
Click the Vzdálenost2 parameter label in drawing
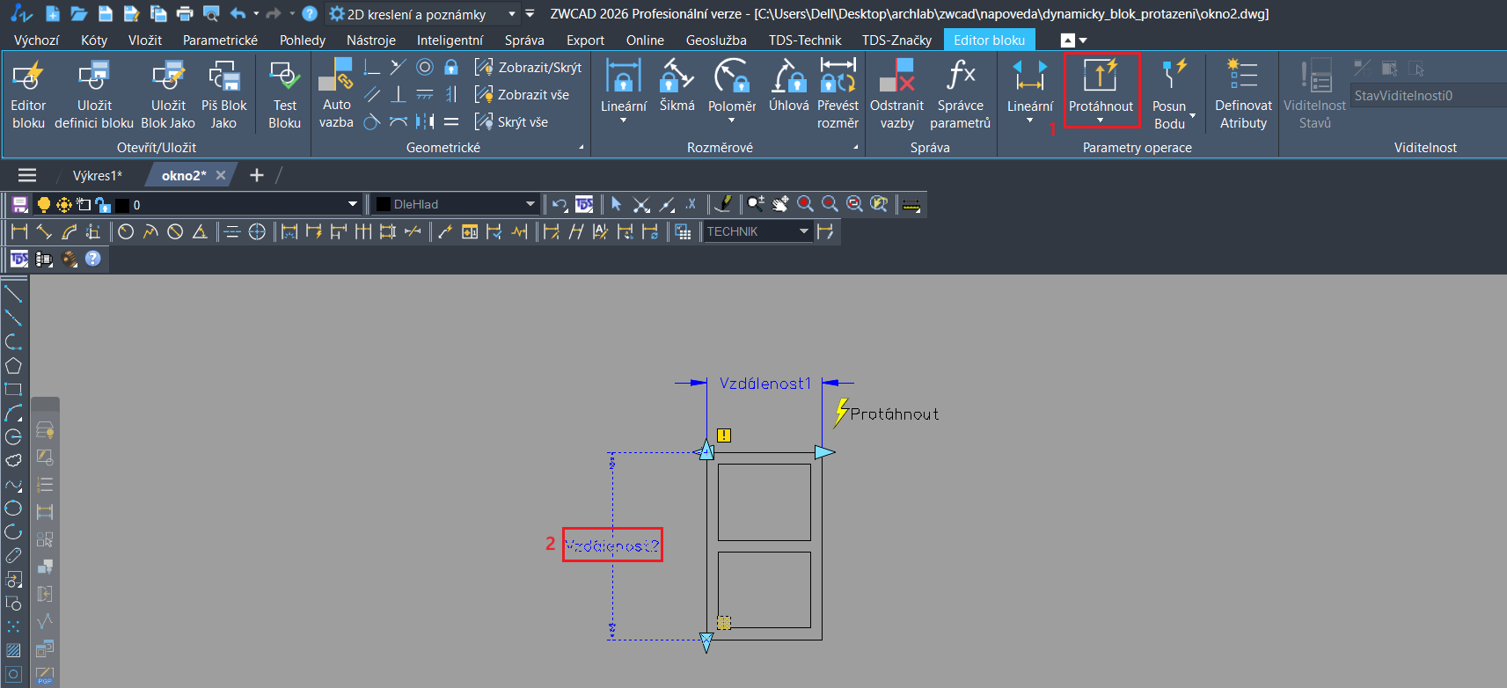[x=611, y=545]
